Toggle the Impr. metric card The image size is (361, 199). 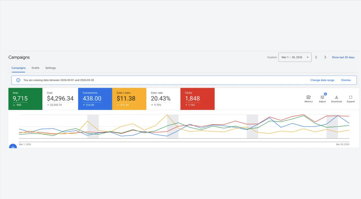[x=25, y=99]
